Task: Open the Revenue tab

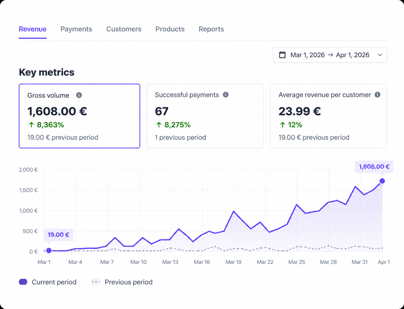Action: click(x=33, y=29)
